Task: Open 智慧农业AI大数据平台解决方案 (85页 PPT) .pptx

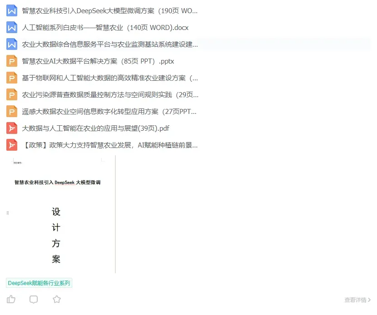Action: coord(98,61)
